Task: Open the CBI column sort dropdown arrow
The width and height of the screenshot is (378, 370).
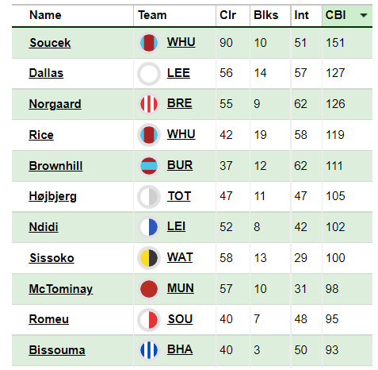Action: [364, 15]
